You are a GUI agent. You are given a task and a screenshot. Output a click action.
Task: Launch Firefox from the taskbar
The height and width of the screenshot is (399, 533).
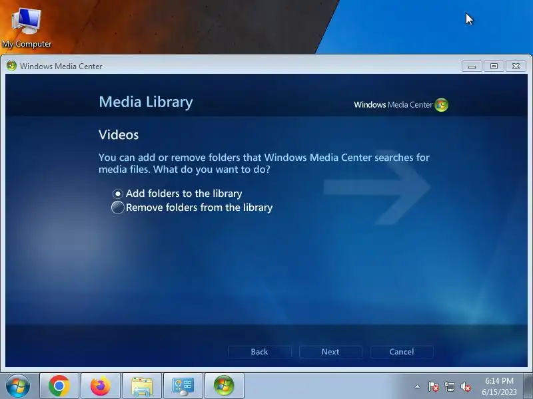pos(101,386)
